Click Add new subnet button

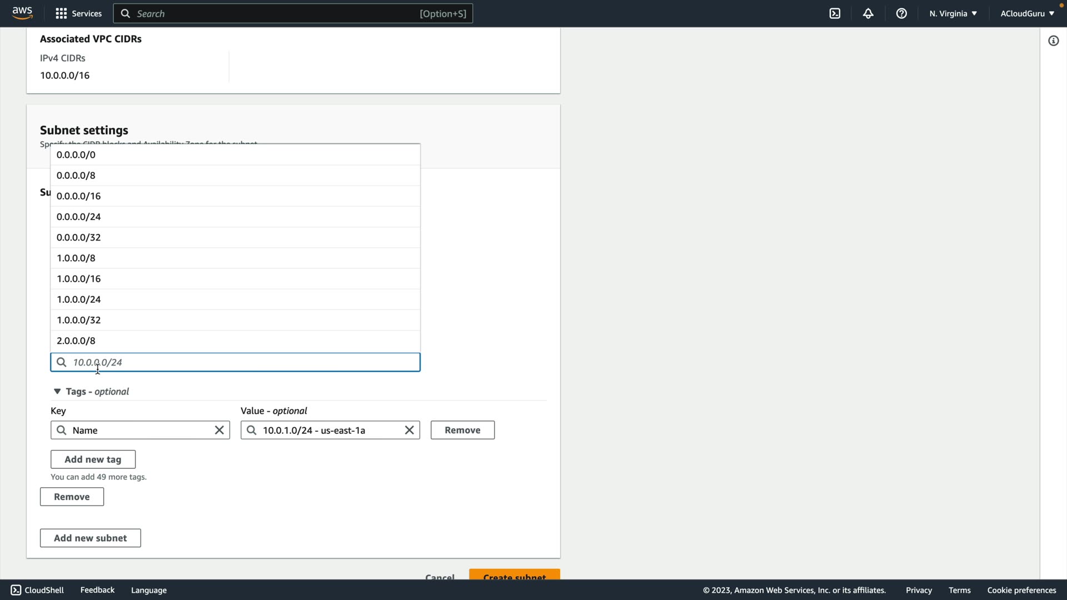pyautogui.click(x=90, y=538)
